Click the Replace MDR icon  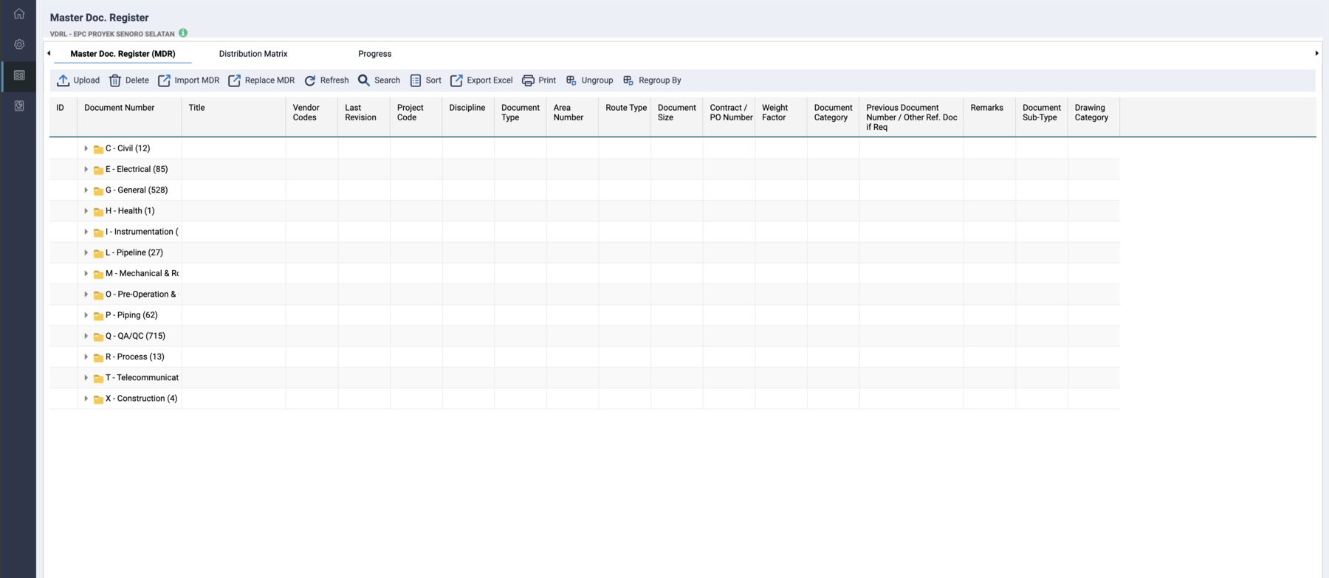coord(234,80)
